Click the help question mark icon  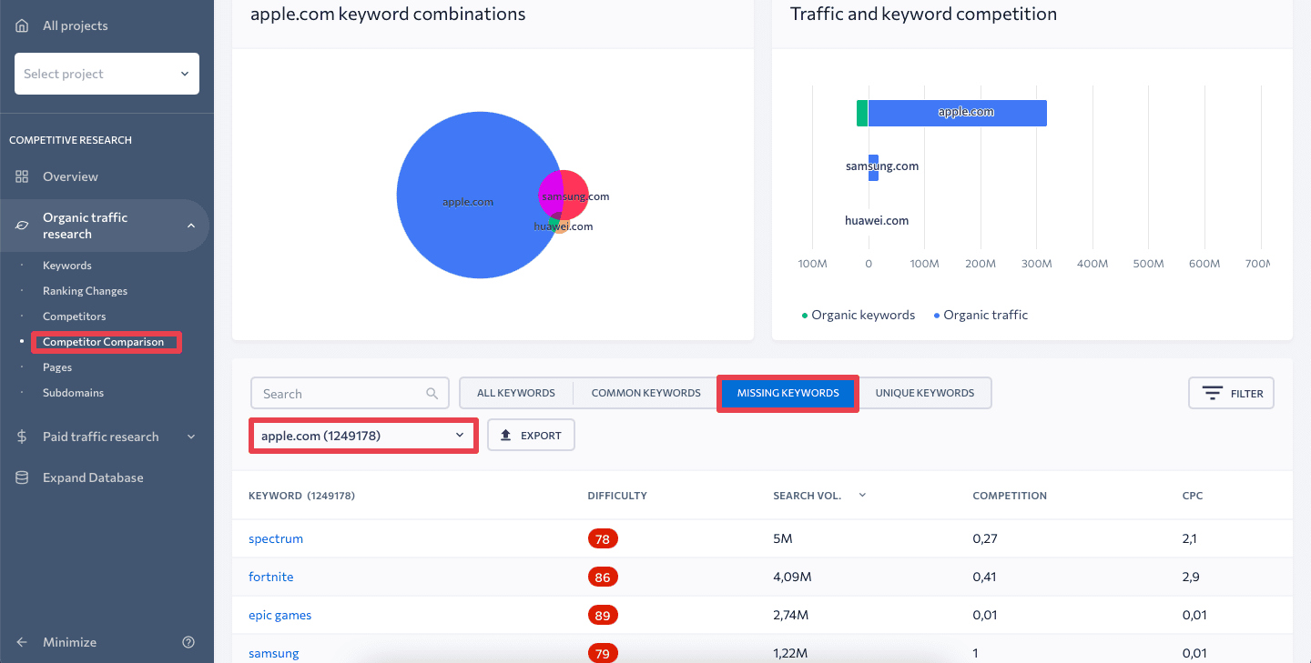pyautogui.click(x=188, y=642)
